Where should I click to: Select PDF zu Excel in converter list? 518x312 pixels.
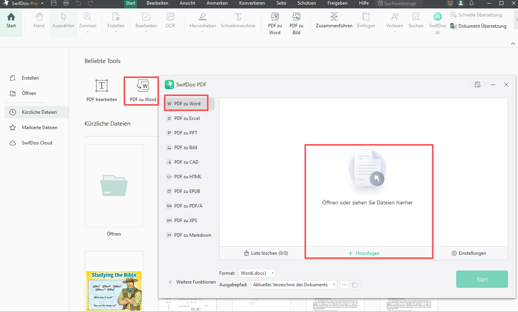[x=187, y=118]
